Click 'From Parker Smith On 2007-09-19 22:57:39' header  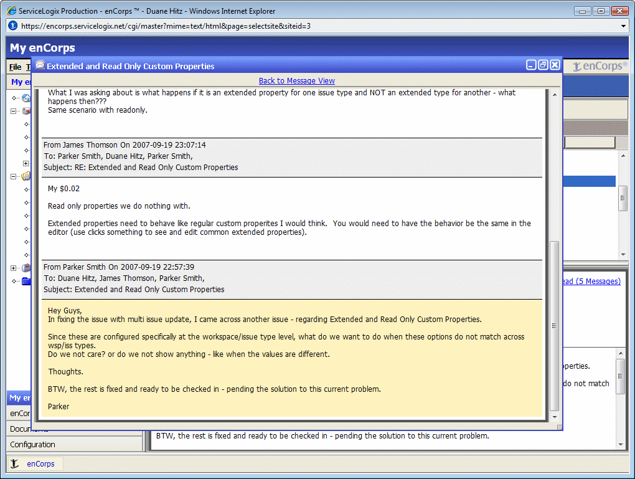119,267
